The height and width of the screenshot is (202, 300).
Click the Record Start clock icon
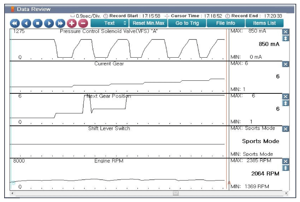(x=106, y=16)
